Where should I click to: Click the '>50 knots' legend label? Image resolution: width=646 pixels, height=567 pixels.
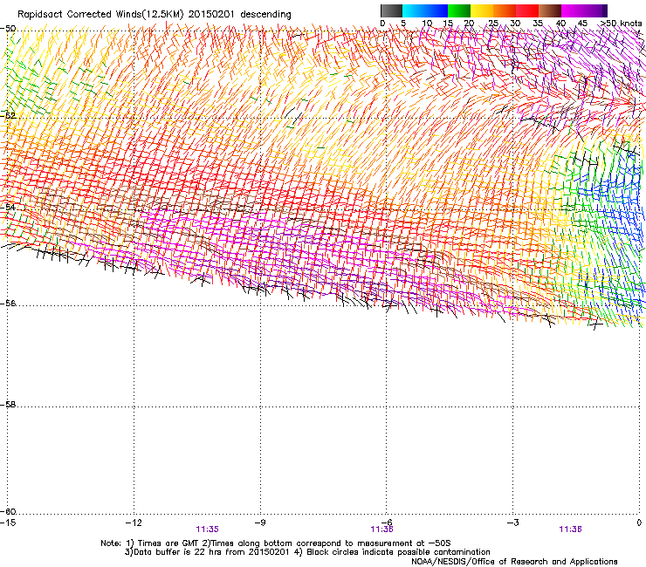click(x=621, y=24)
